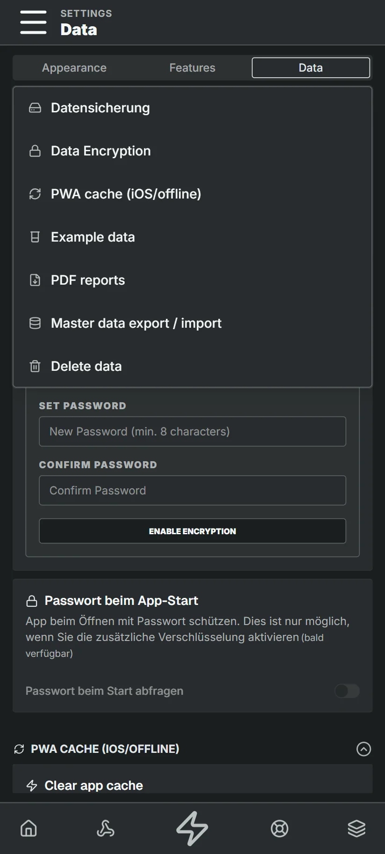Open PDF reports from the list
The image size is (385, 854).
[x=192, y=280]
